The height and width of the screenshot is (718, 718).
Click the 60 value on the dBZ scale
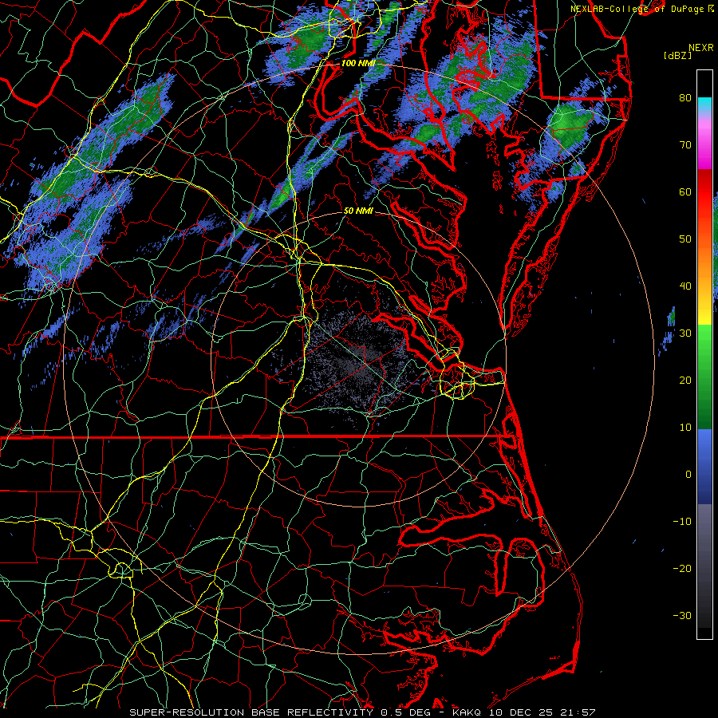coord(685,191)
